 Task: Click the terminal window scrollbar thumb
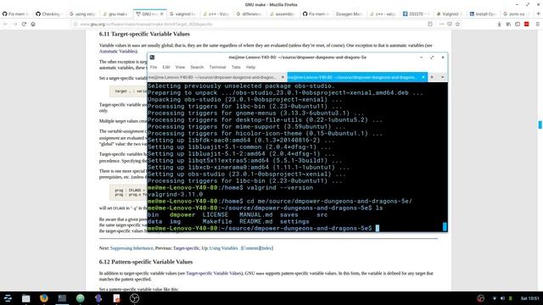click(x=445, y=226)
